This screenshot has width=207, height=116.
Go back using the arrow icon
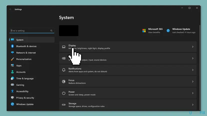click(x=10, y=9)
